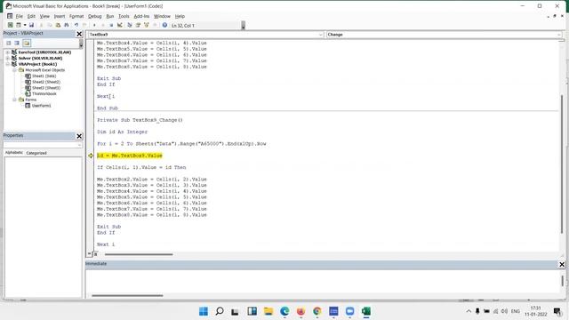Open the Run menu
Image resolution: width=569 pixels, height=320 pixels.
(x=110, y=16)
